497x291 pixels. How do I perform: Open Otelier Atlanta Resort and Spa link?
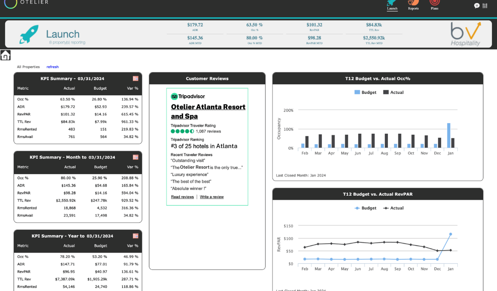point(208,111)
